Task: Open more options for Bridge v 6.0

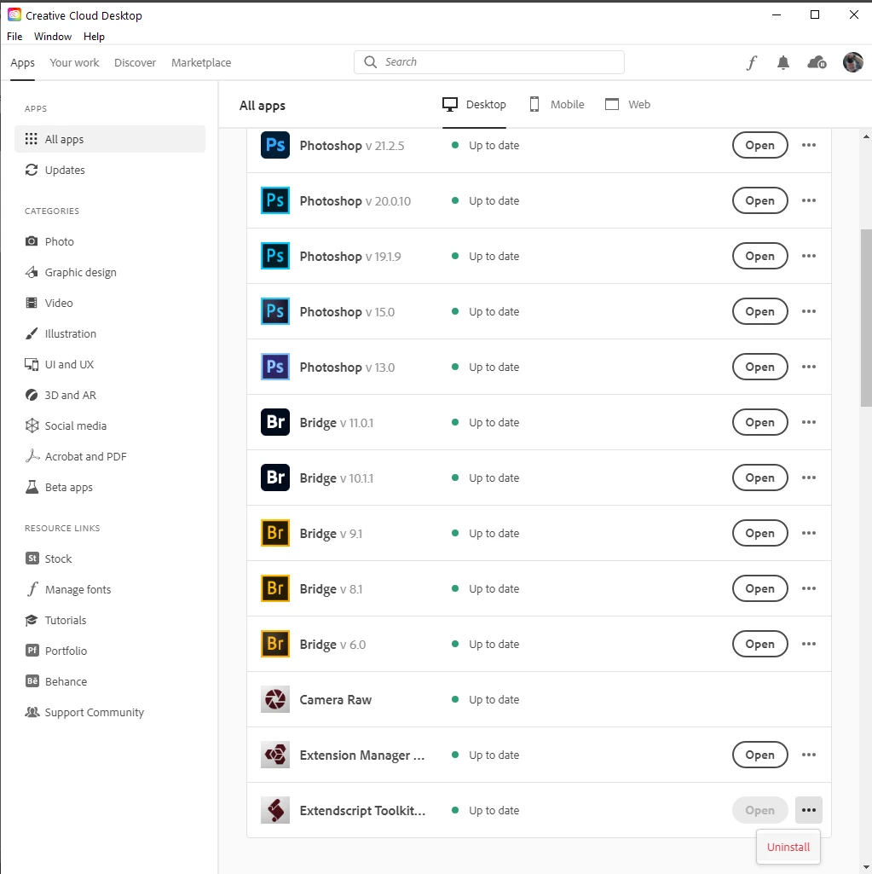Action: coord(809,644)
